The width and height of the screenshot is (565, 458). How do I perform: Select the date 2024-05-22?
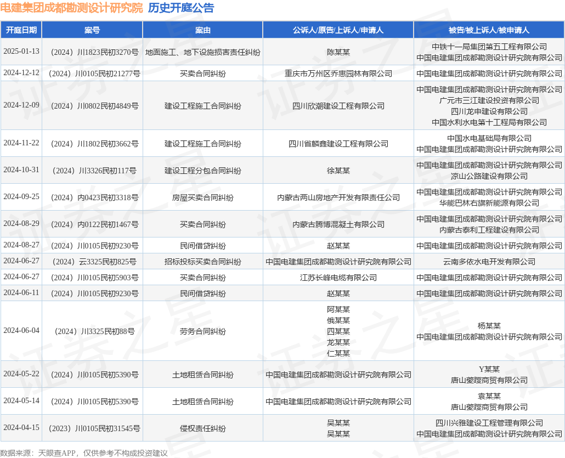[x=21, y=374]
